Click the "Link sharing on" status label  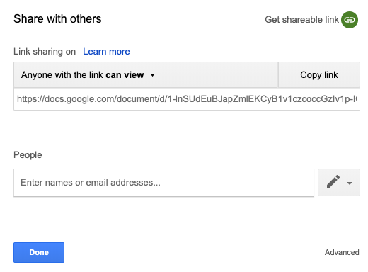point(45,52)
